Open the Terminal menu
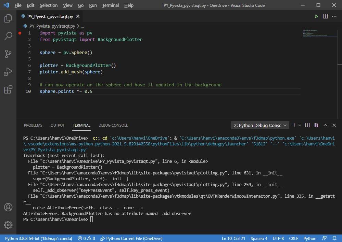Image resolution: width=342 pixels, height=242 pixels. [x=110, y=5]
